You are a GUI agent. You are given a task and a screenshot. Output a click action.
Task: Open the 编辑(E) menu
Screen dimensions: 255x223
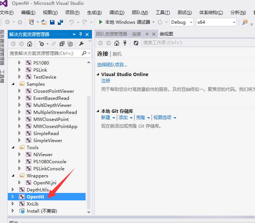(x=28, y=13)
